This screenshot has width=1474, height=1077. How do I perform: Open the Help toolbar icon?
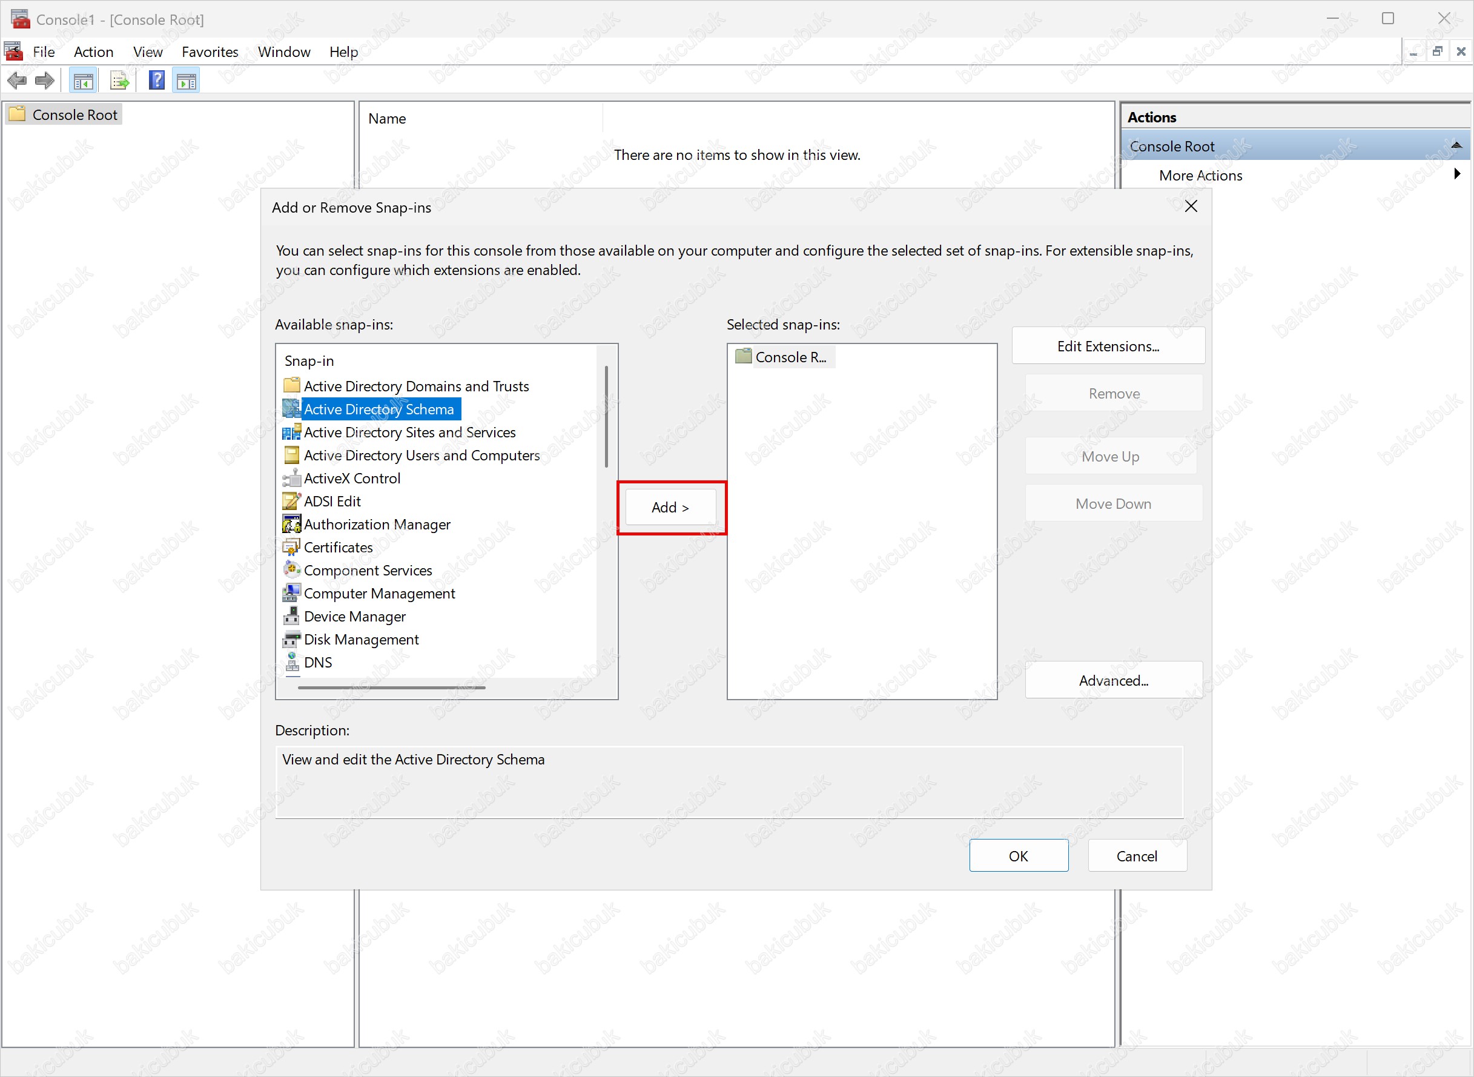(x=156, y=81)
